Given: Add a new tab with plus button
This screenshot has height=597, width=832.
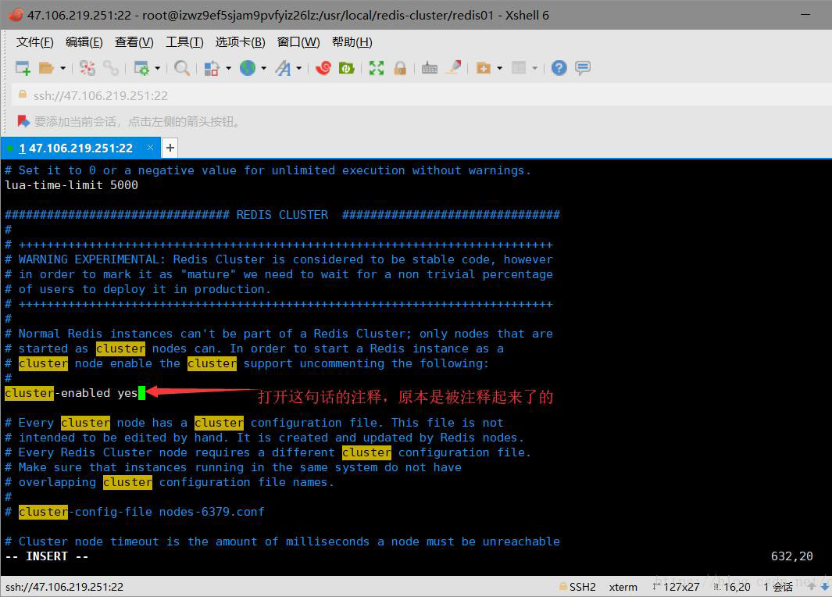Looking at the screenshot, I should coord(170,148).
